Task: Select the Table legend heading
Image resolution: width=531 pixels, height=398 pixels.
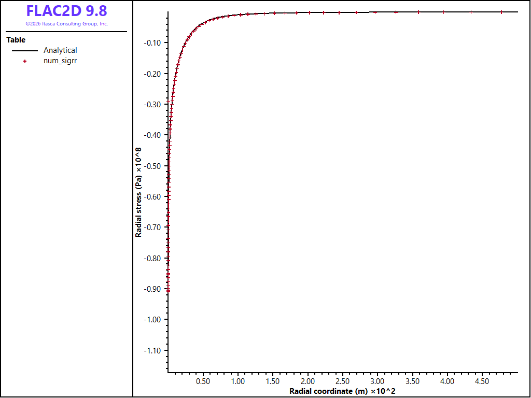Action: [x=16, y=40]
